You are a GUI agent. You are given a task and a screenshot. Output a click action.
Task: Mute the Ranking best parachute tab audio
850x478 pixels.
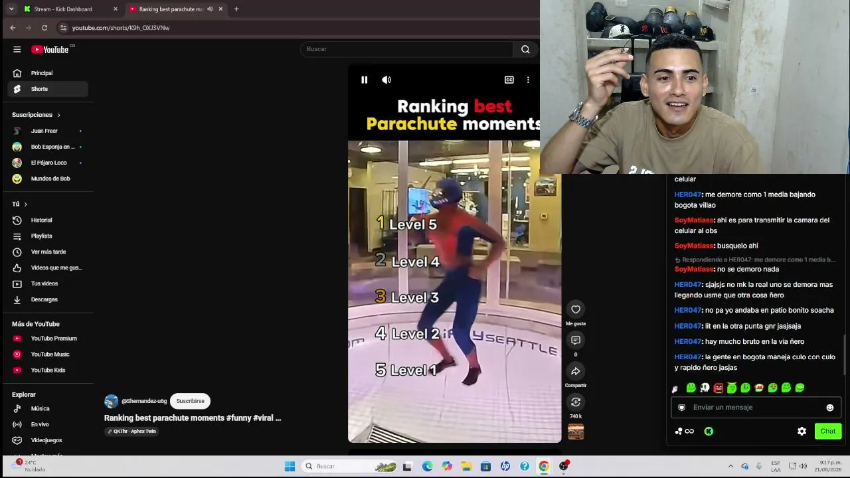[210, 9]
